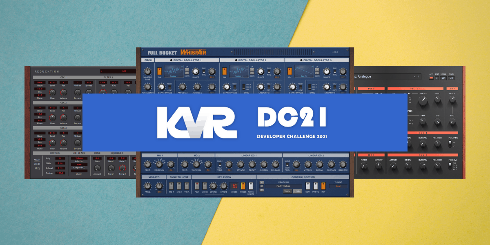Screen dimensions: 490x245
Task: Click the PORTAMENTO knob in the PITCH section
Action: 147,87
